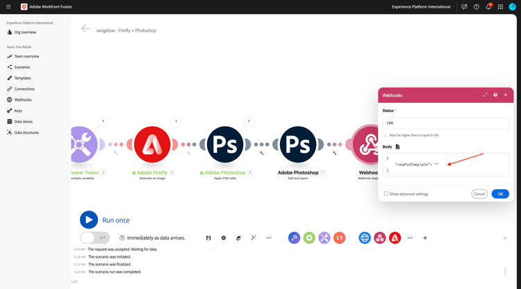Image resolution: width=521 pixels, height=289 pixels.
Task: Open scenario settings gear icon
Action: click(224, 238)
